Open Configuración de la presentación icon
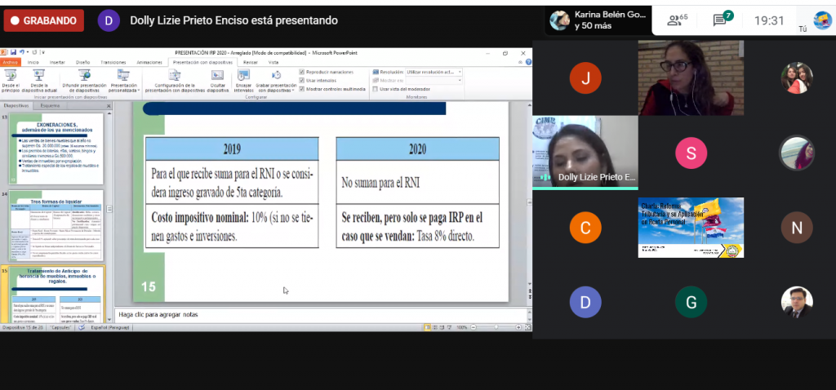Viewport: 836px width, 390px height. [173, 79]
